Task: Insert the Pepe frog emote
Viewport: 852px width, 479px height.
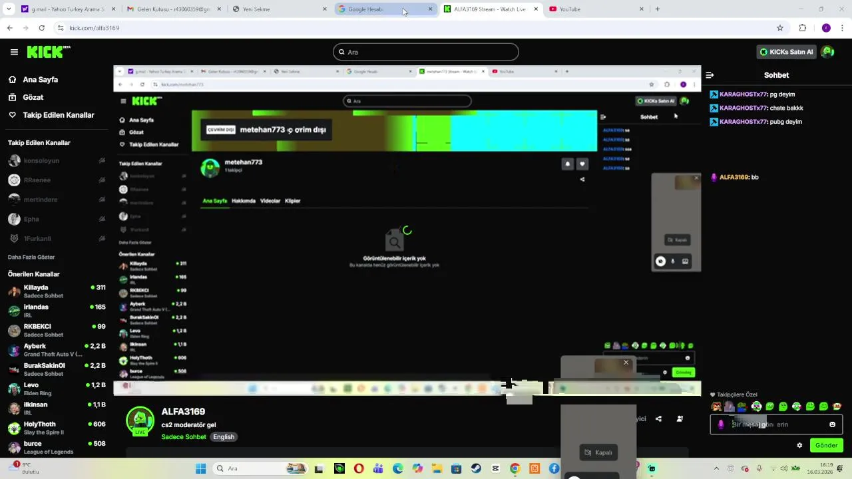Action: tap(742, 406)
